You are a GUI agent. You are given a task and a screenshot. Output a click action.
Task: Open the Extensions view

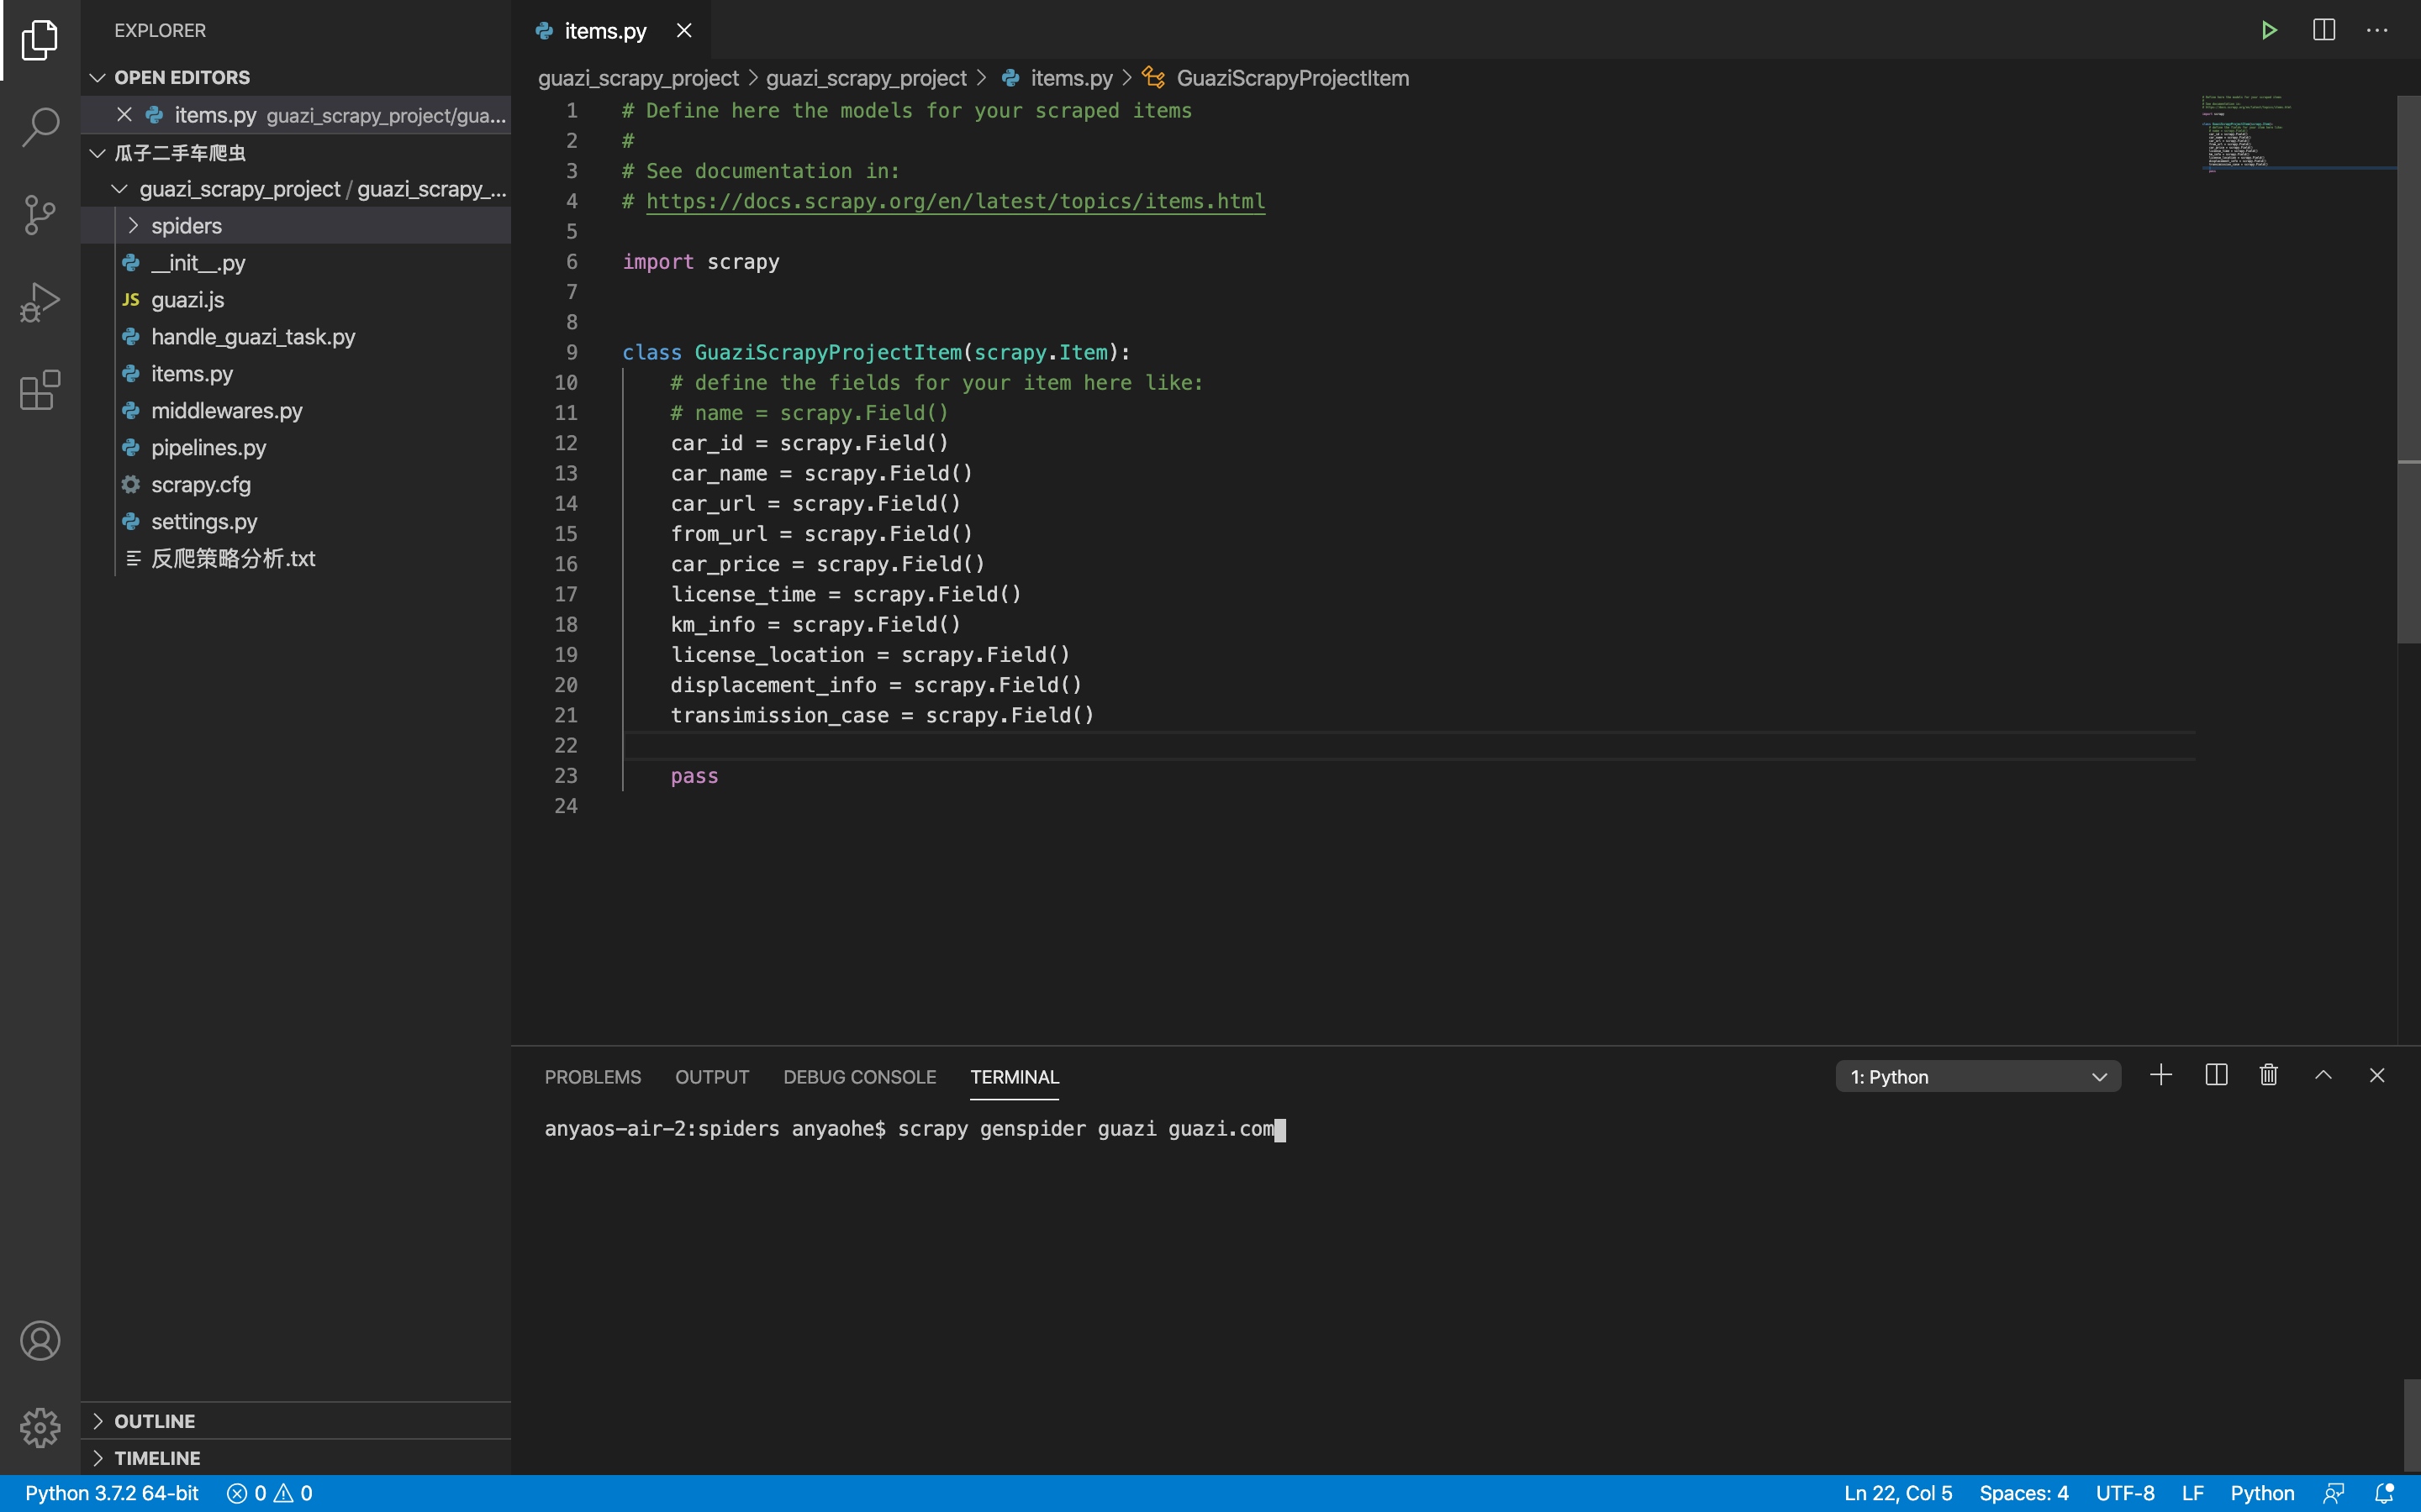[x=40, y=390]
